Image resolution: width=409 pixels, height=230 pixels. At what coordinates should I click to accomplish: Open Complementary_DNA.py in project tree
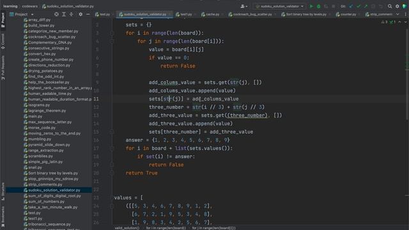(x=50, y=43)
